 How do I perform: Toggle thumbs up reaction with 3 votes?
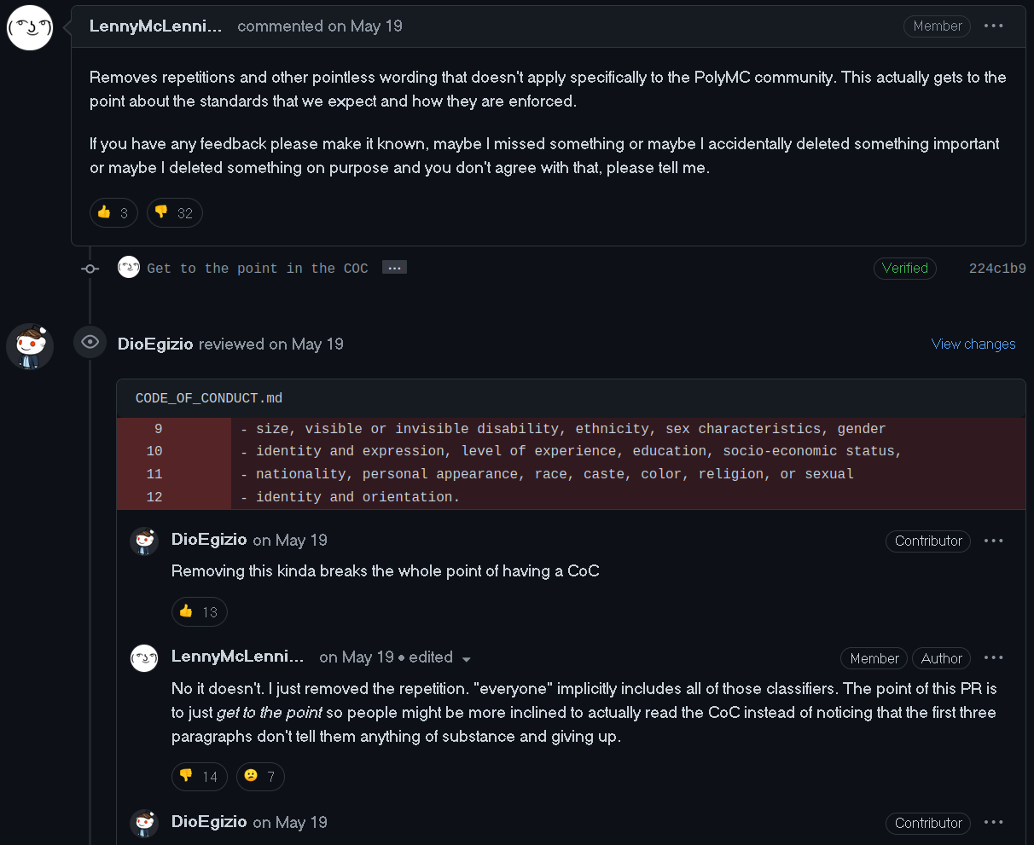113,213
